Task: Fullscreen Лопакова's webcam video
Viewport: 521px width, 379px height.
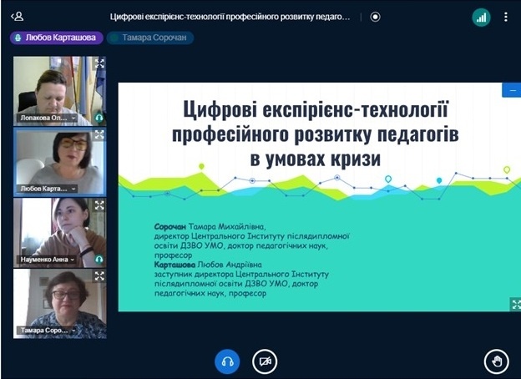Action: click(100, 63)
